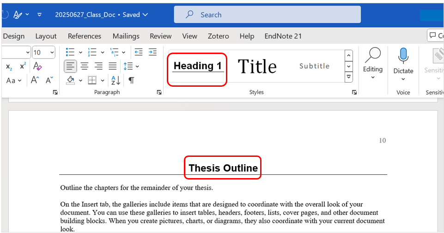The height and width of the screenshot is (233, 444).
Task: Sort the selection alphabetically
Action: point(116,80)
